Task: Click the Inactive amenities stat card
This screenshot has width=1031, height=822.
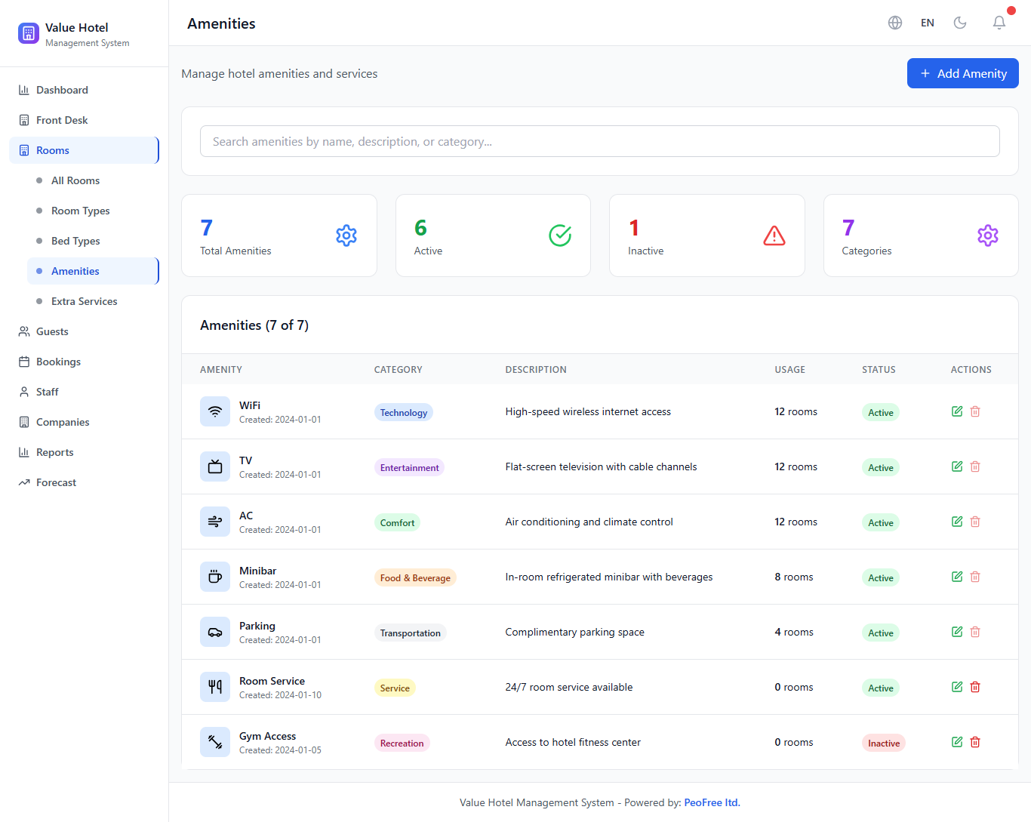Action: (706, 236)
